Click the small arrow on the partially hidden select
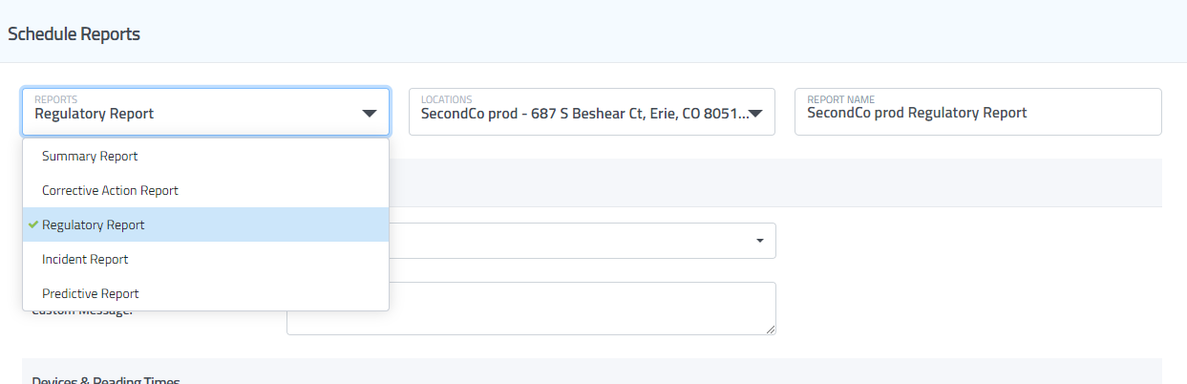Screen dimensions: 1187x384 point(760,241)
